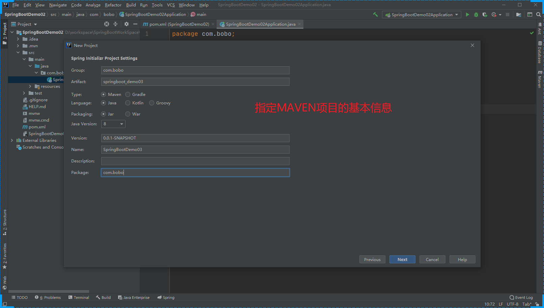Viewport: 544px width, 308px height.
Task: Choose War packaging
Action: pos(128,114)
